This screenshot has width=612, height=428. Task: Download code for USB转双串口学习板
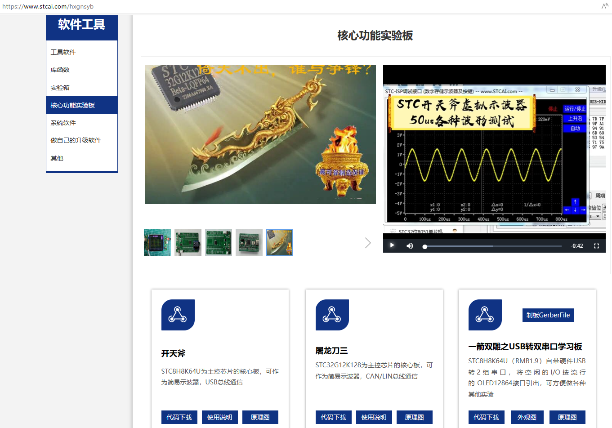(487, 417)
